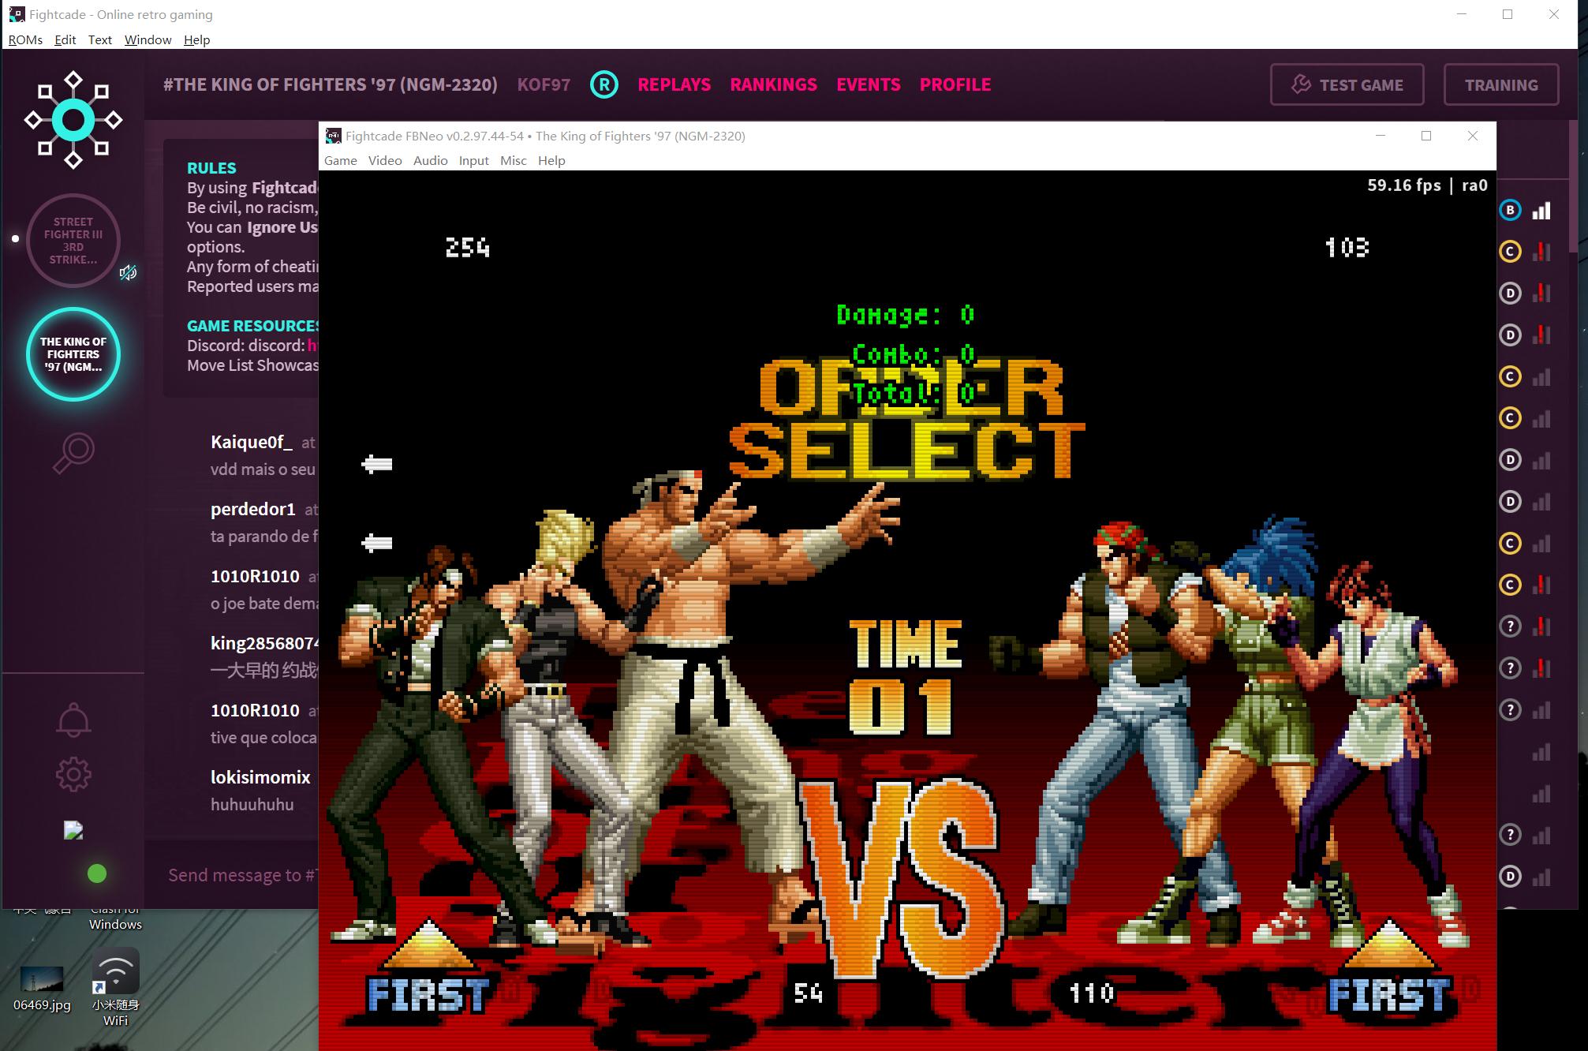Open the emulator Game menu
Screen dimensions: 1588x1051
coord(340,160)
